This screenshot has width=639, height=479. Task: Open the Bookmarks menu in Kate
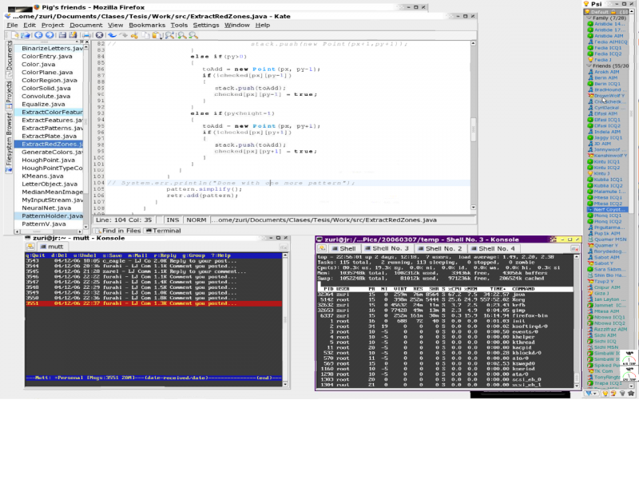pyautogui.click(x=147, y=25)
